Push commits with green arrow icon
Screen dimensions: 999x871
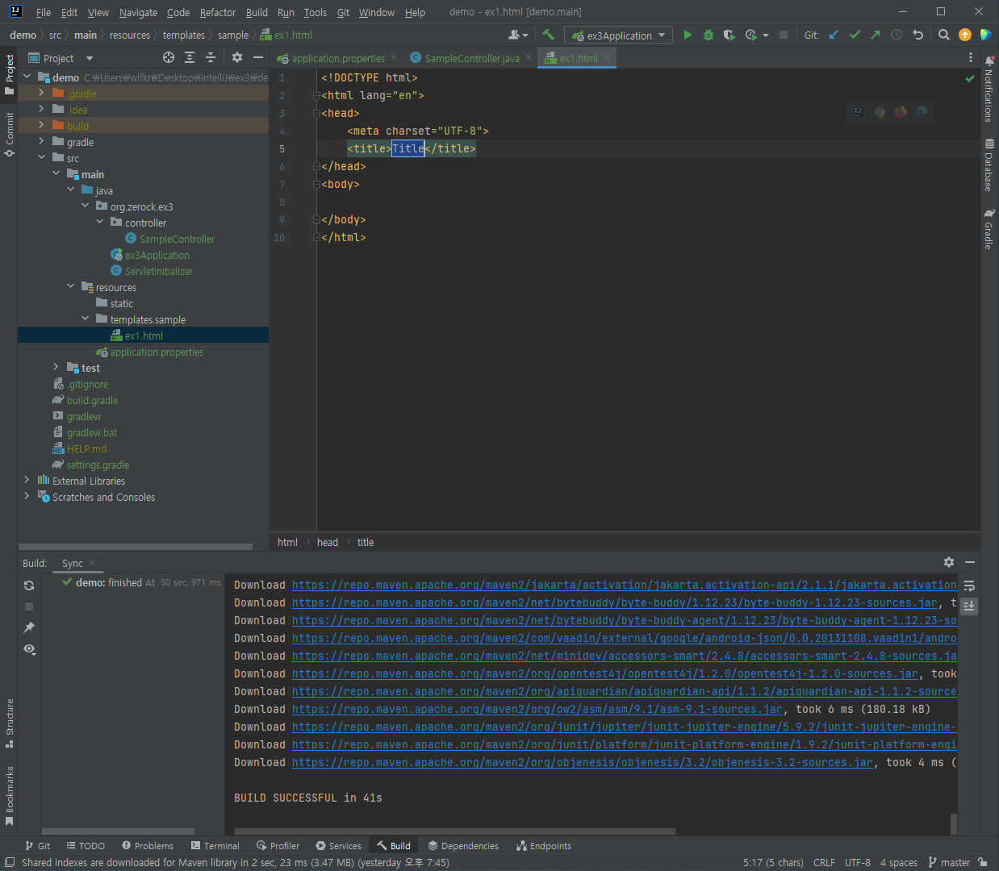[x=876, y=35]
